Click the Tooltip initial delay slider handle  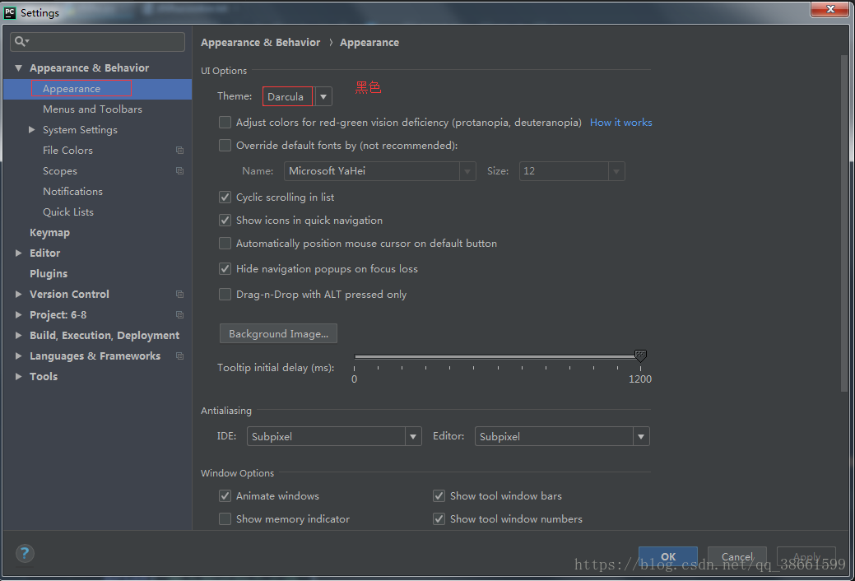tap(640, 356)
